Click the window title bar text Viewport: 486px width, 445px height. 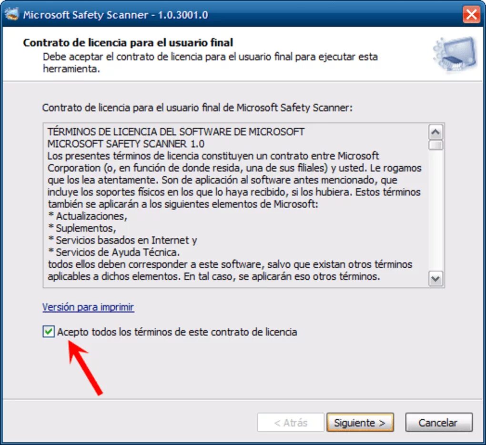pos(115,15)
